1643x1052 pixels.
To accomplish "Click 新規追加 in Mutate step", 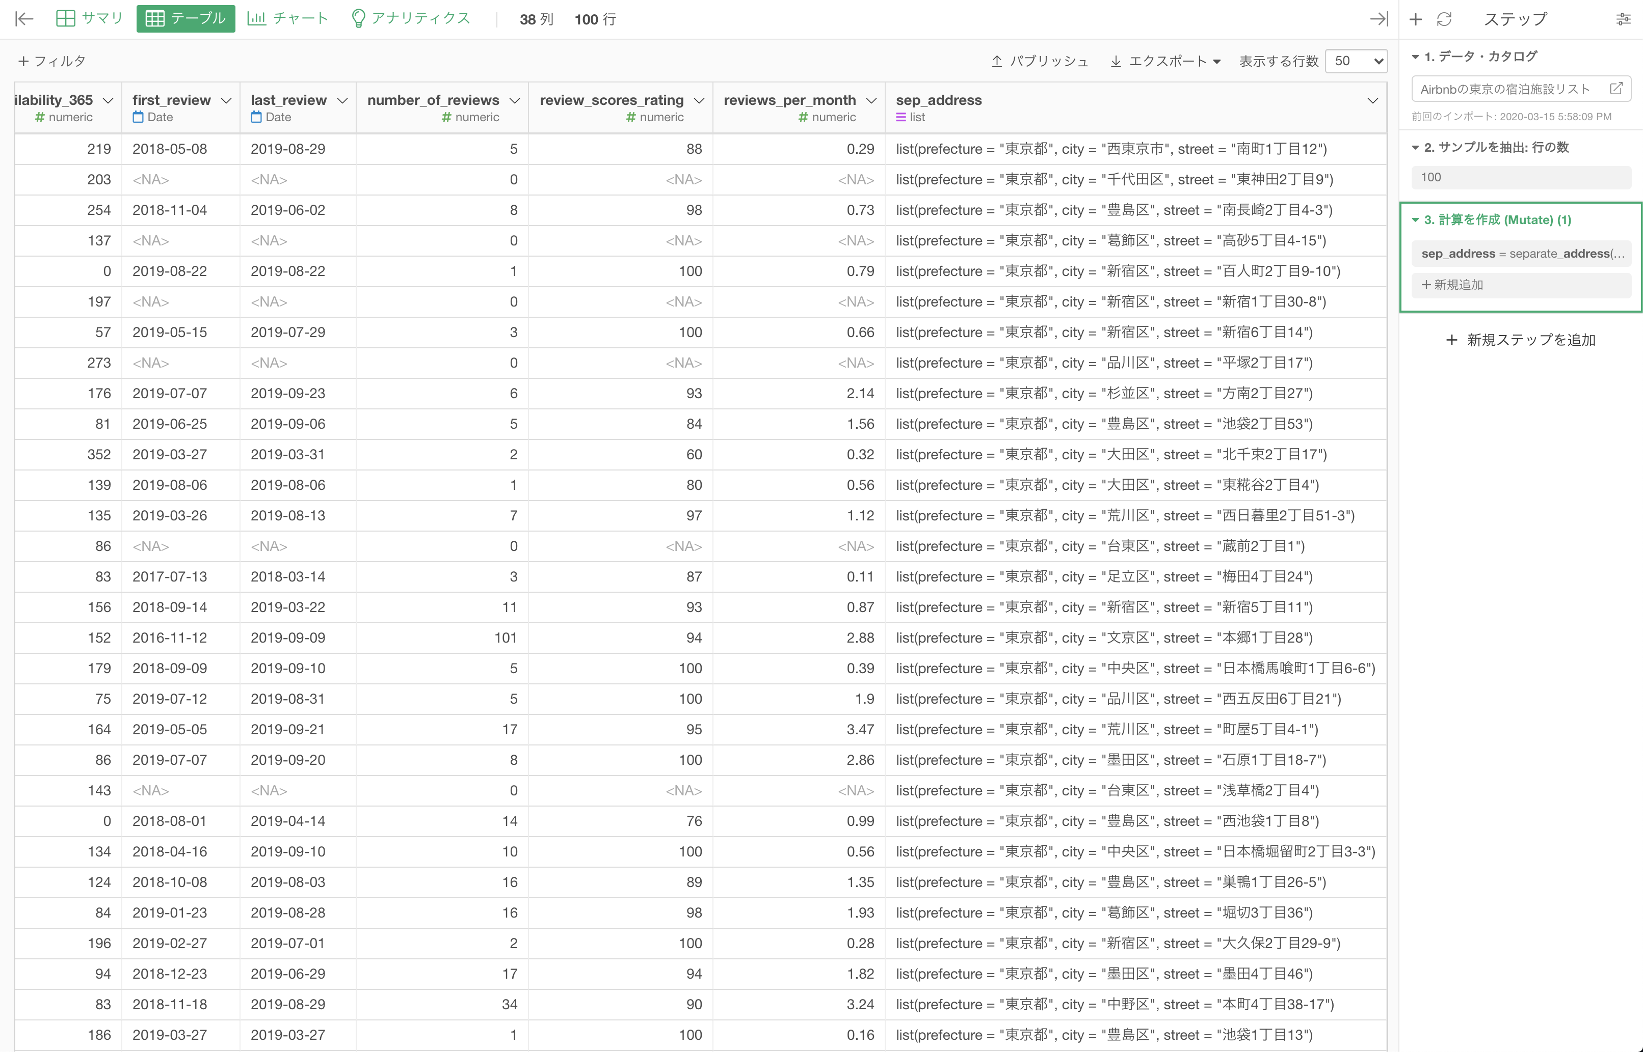I will tap(1521, 285).
